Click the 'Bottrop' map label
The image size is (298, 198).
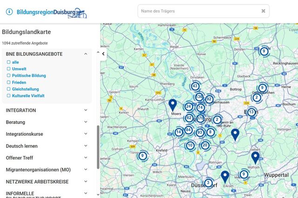tap(236, 89)
